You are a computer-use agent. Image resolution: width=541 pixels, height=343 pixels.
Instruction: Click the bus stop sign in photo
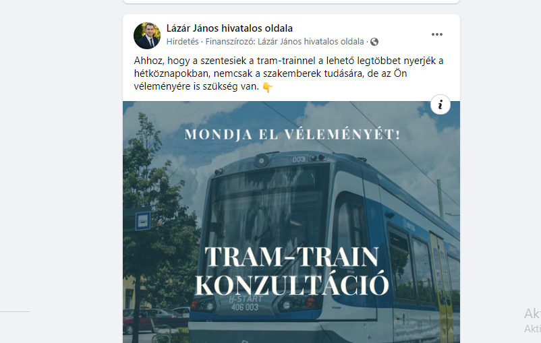click(x=142, y=220)
